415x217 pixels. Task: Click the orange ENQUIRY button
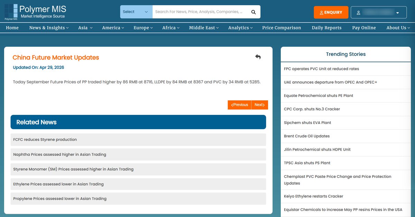[331, 12]
